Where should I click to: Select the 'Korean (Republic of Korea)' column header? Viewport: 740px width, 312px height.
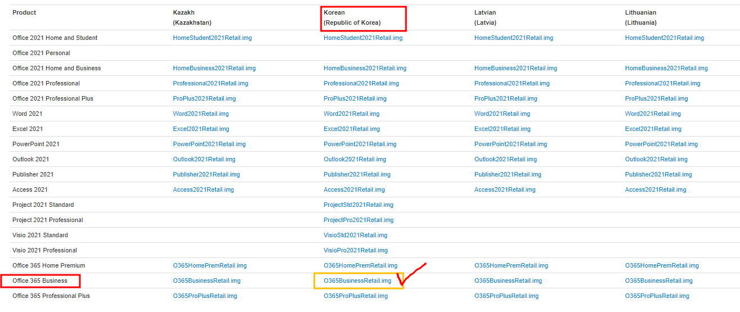[353, 17]
